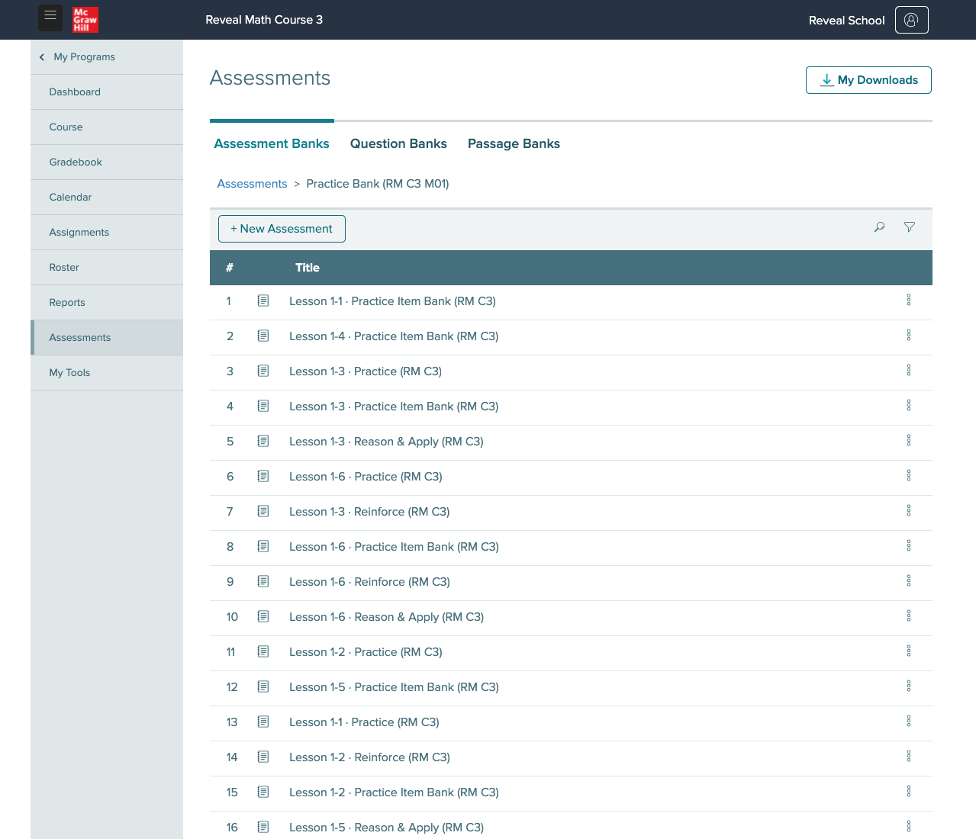976x839 pixels.
Task: Open Lesson 1-2 · Reinforce (RM C3)
Action: [x=369, y=757]
